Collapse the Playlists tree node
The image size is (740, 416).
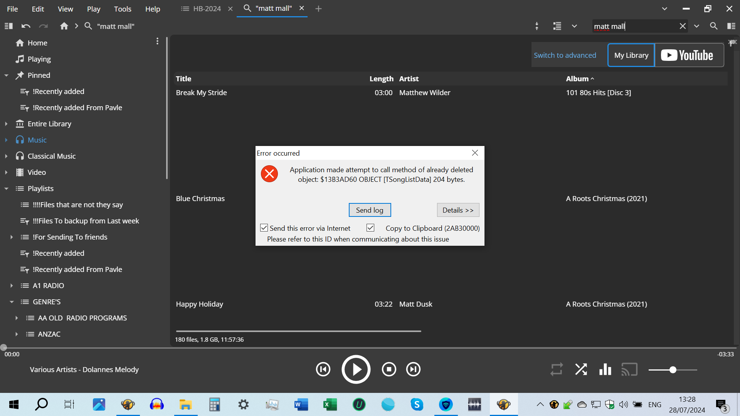[x=6, y=189]
